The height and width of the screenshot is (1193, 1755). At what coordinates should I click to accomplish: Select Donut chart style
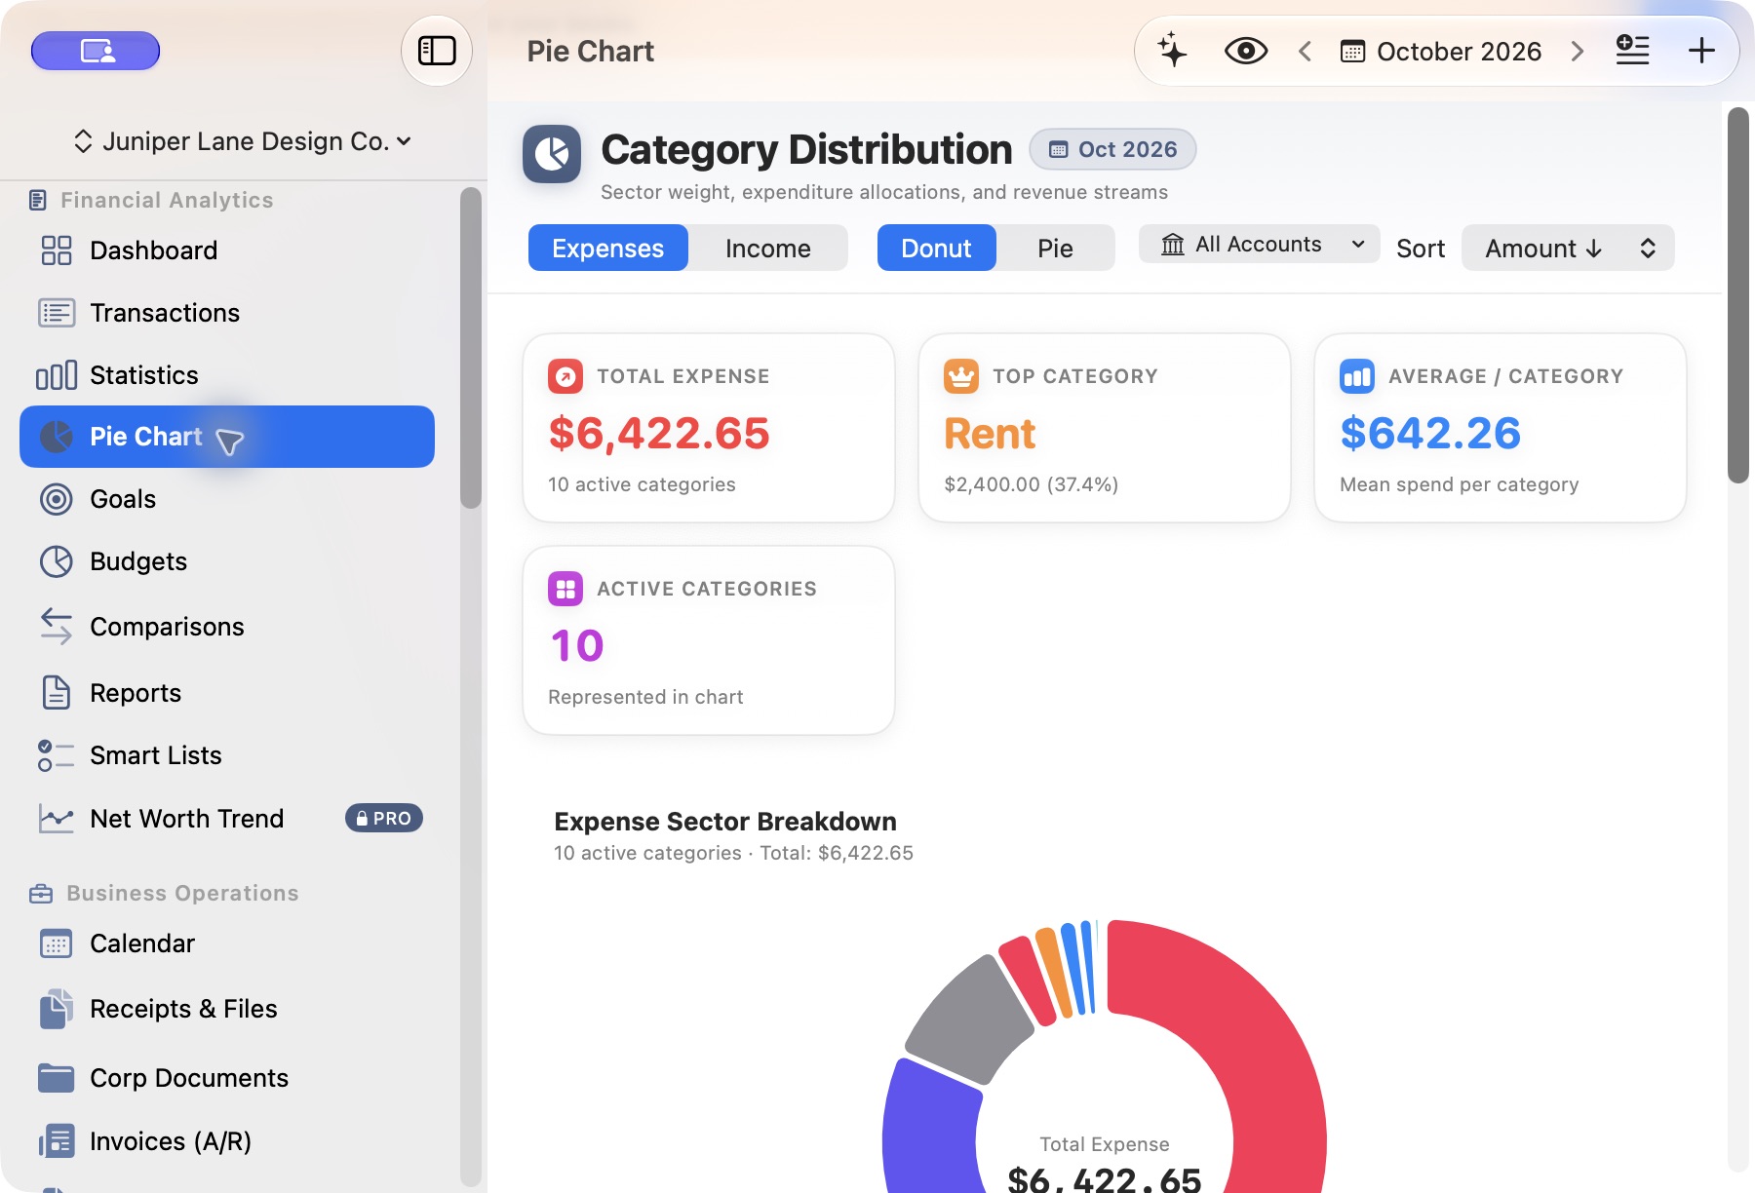click(936, 249)
